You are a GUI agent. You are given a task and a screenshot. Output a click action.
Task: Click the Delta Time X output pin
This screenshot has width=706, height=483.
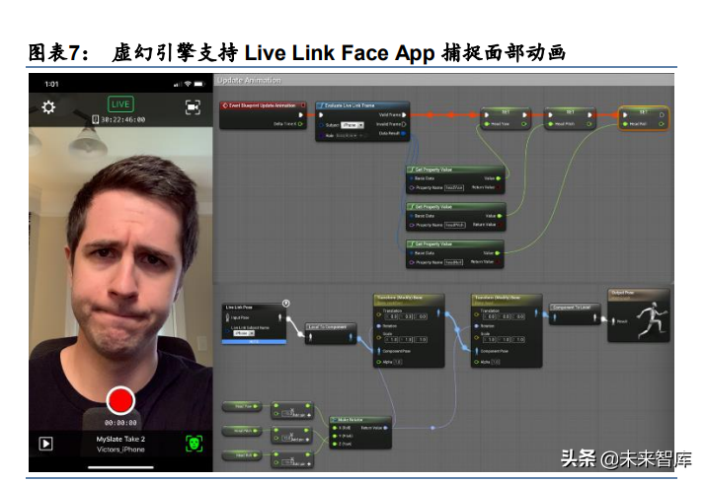tap(300, 123)
